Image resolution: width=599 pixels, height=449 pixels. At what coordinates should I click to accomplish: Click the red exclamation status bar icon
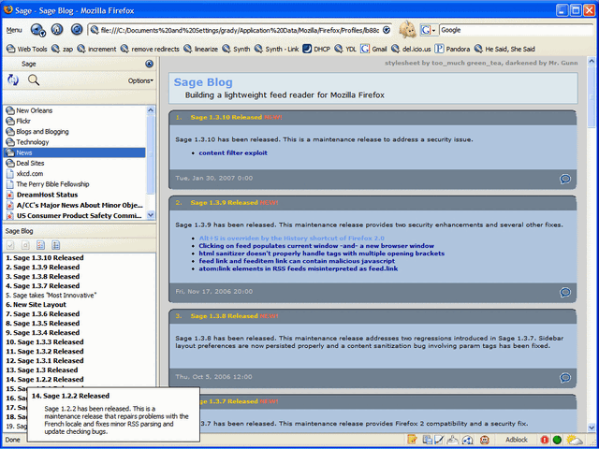tap(545, 440)
